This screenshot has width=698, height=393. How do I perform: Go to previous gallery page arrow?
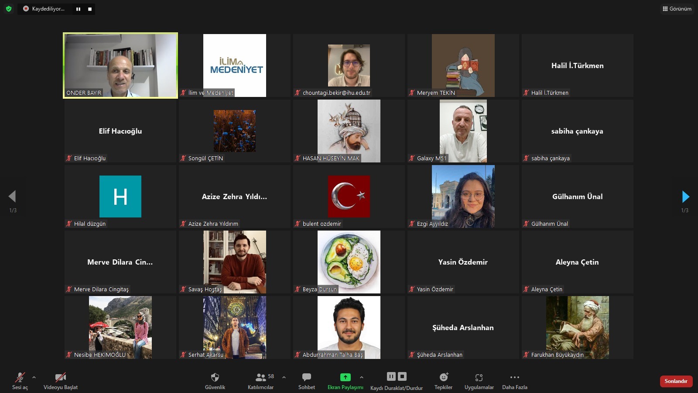point(12,196)
